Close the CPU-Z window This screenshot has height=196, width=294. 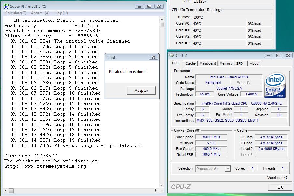coord(288,56)
